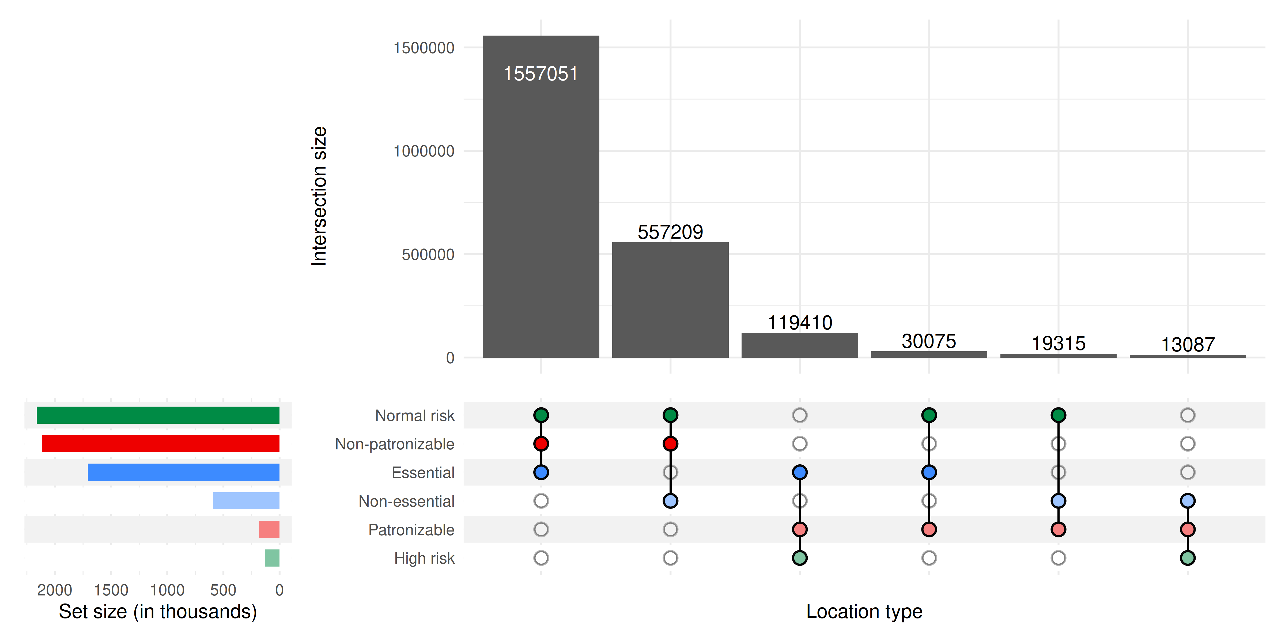Screen dimensions: 1285x642
Task: Click the pink Patronizable dot in the 119410 column
Action: pos(799,529)
